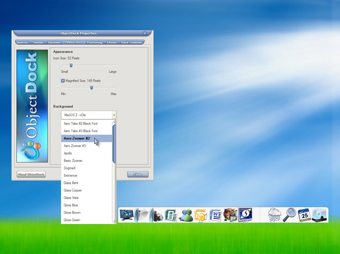
Task: Select Basic Zoomer from the list
Action: (87, 161)
